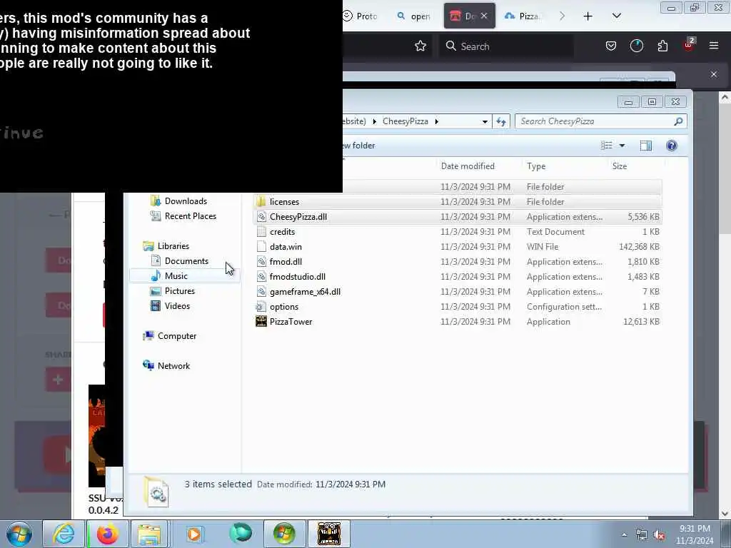The width and height of the screenshot is (731, 548).
Task: Click the Explorer search magnifier icon
Action: tap(678, 121)
